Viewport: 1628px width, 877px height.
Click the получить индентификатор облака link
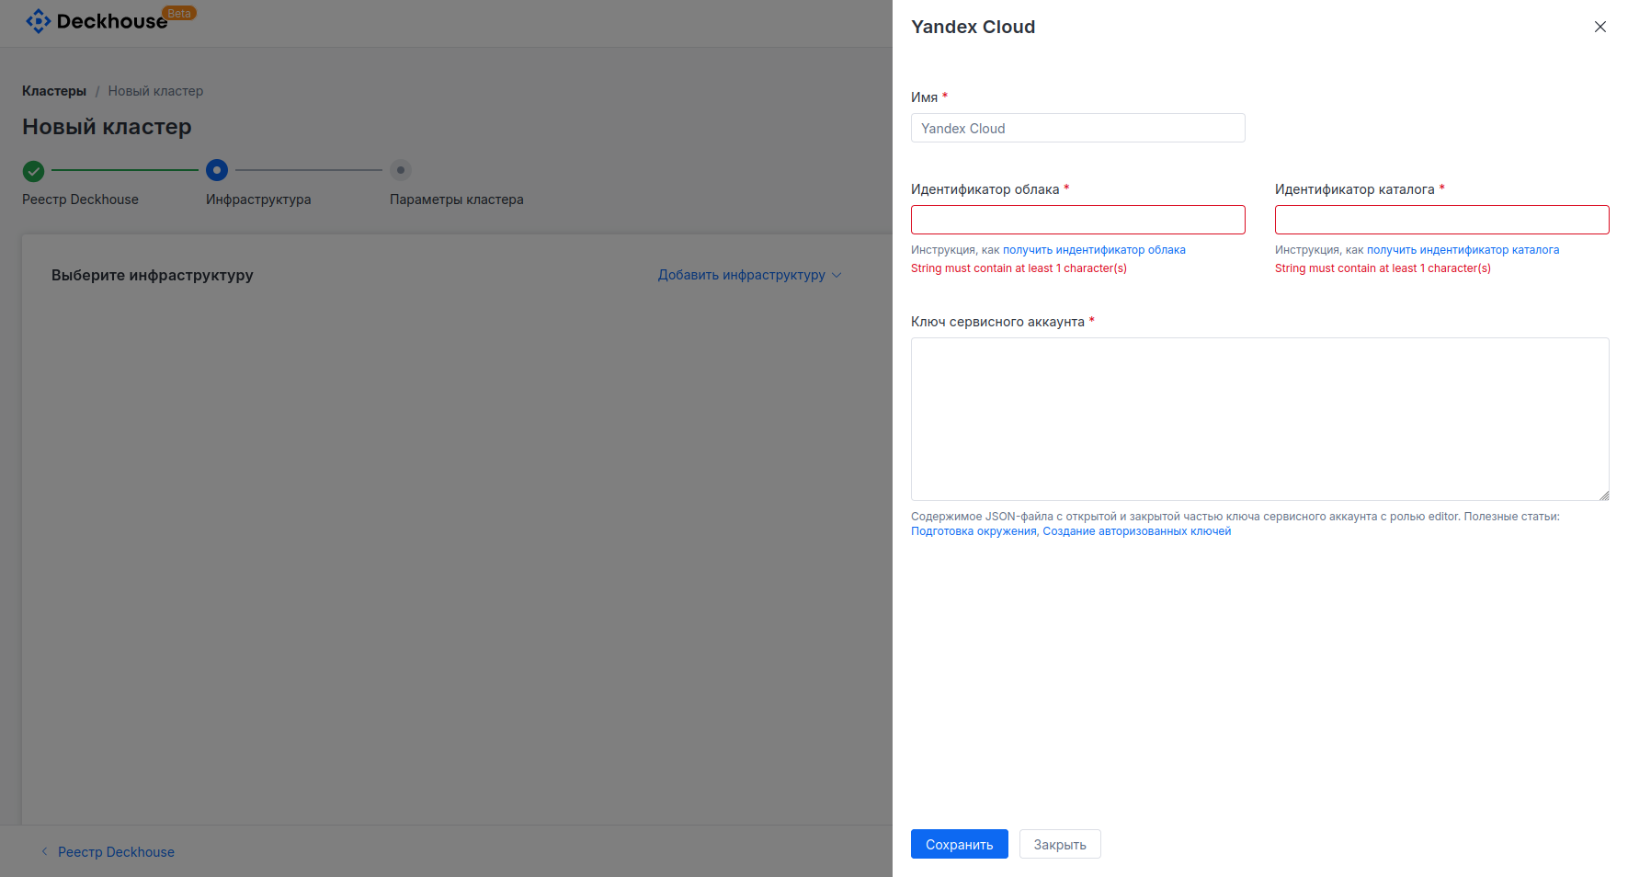1094,249
